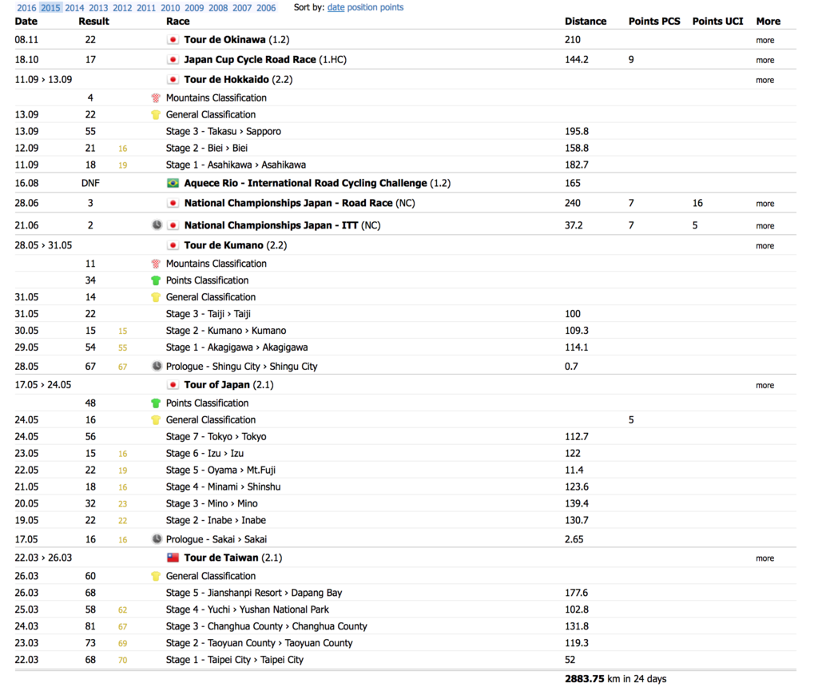This screenshot has height=691, width=818.
Task: Click the Distance column header
Action: pos(586,22)
